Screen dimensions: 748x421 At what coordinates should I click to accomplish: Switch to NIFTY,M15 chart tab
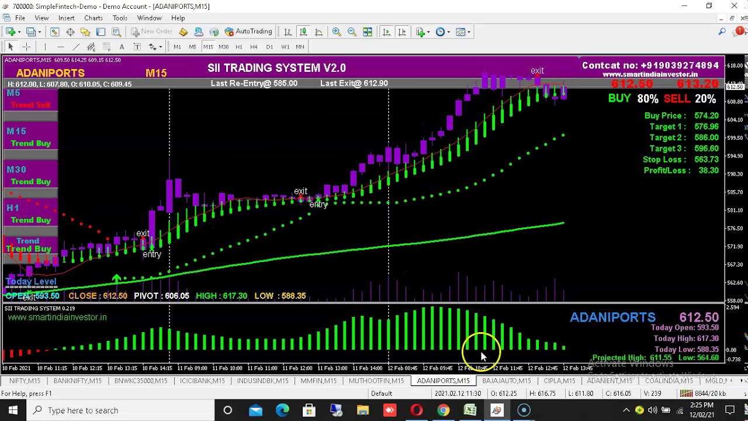(x=25, y=381)
